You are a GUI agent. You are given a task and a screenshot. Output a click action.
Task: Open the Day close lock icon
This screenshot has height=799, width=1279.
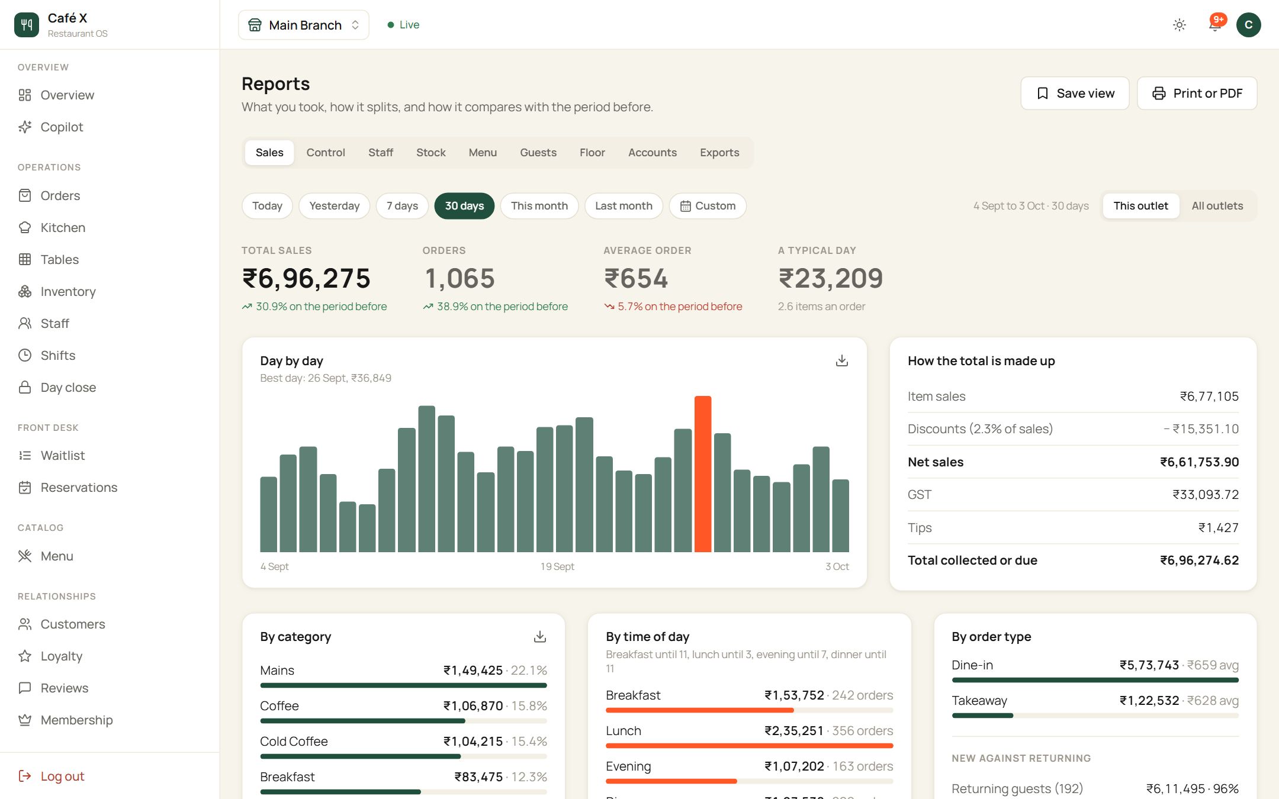click(x=25, y=388)
